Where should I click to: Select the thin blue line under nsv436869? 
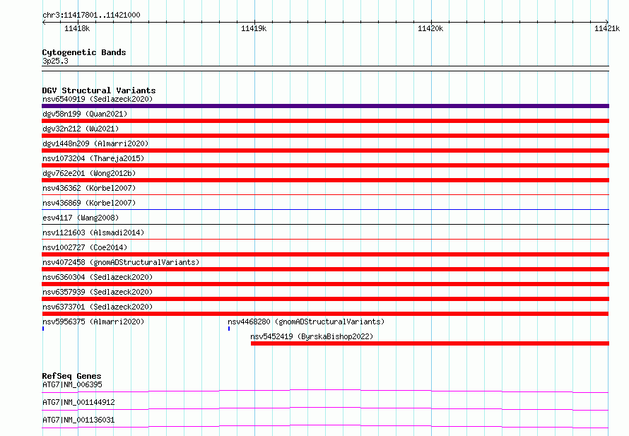pos(325,209)
